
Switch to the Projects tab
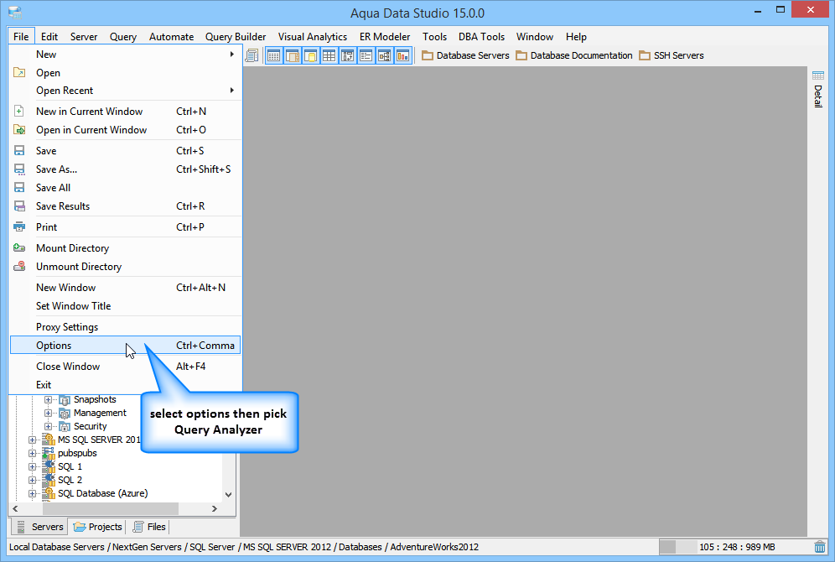pos(98,527)
